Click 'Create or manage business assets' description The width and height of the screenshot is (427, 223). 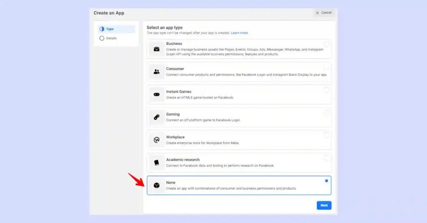244,52
